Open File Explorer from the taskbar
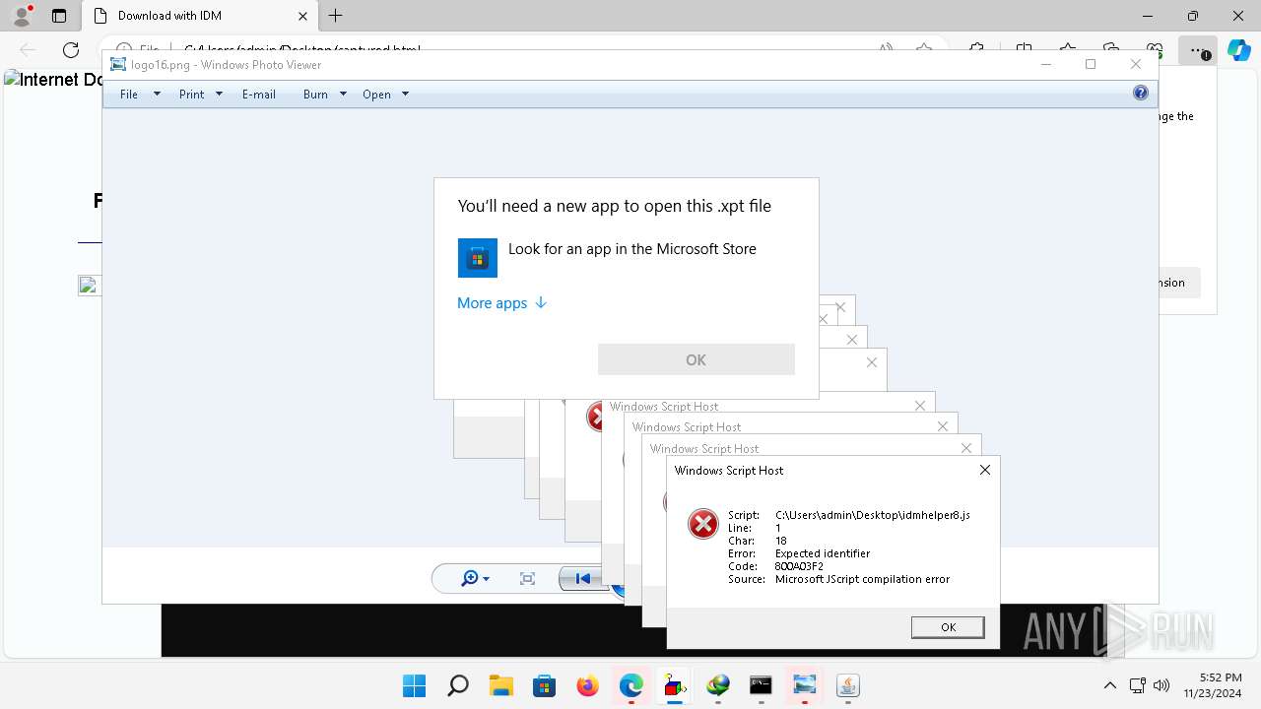This screenshot has height=709, width=1261. coord(501,685)
